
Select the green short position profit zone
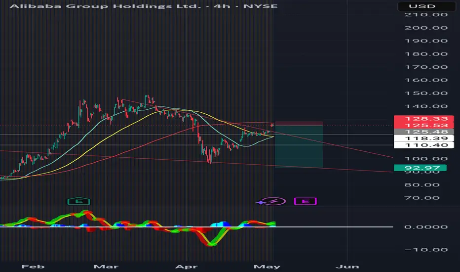(x=299, y=146)
